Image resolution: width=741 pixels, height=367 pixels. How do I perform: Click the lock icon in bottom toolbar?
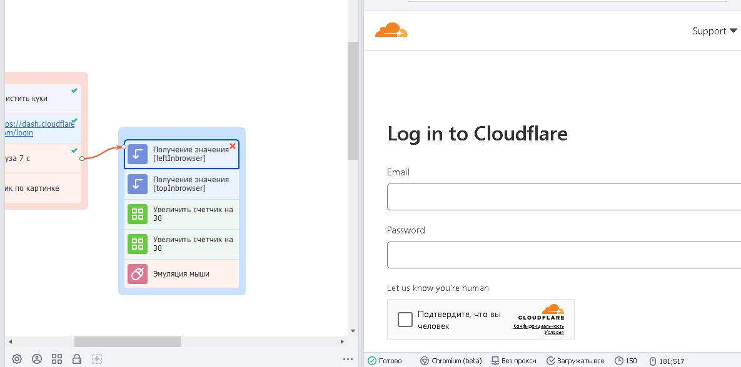tap(76, 359)
